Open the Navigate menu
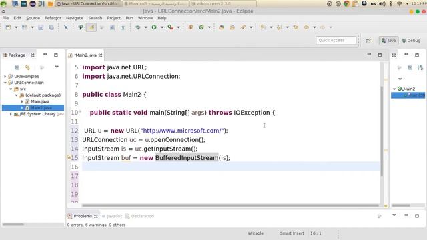The image size is (427, 240). click(x=75, y=18)
